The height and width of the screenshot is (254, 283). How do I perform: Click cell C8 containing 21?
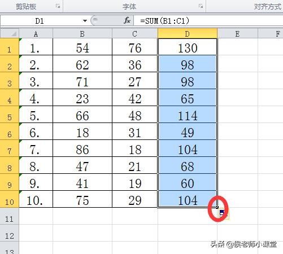pyautogui.click(x=135, y=165)
